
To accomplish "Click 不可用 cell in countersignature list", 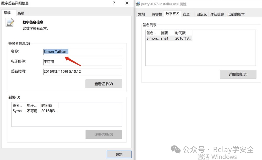I will pyautogui.click(x=32, y=111).
